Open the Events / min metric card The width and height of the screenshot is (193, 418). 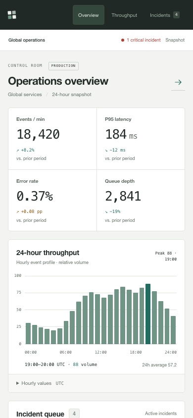click(x=52, y=139)
